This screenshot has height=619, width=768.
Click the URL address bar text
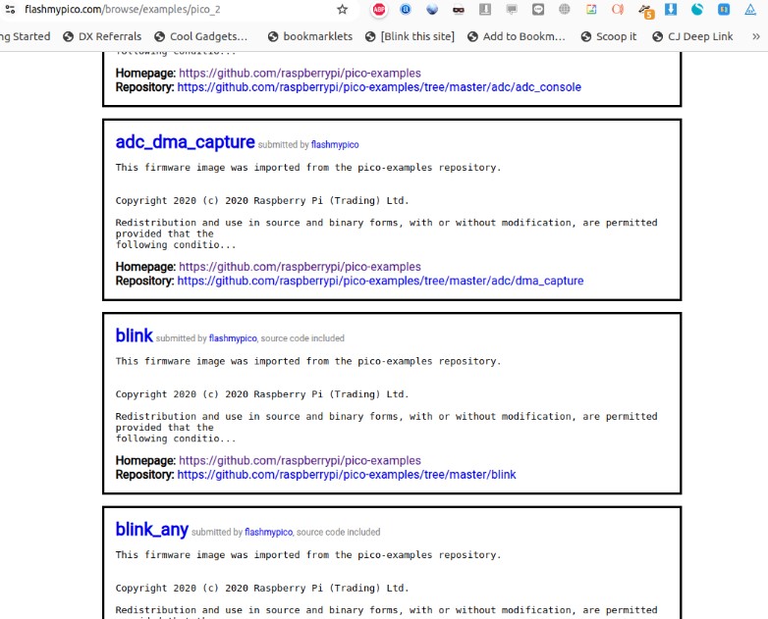click(x=123, y=9)
